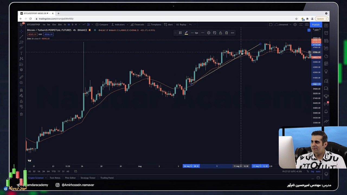Open drawing settings gear in the floating toolbar

[209, 33]
